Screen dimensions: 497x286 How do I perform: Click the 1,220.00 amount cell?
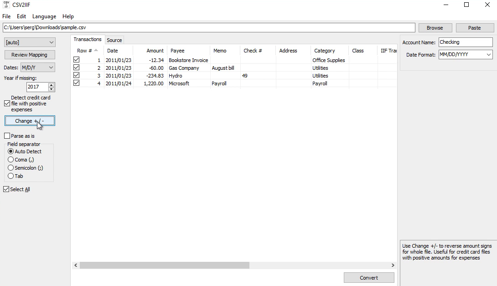point(150,83)
